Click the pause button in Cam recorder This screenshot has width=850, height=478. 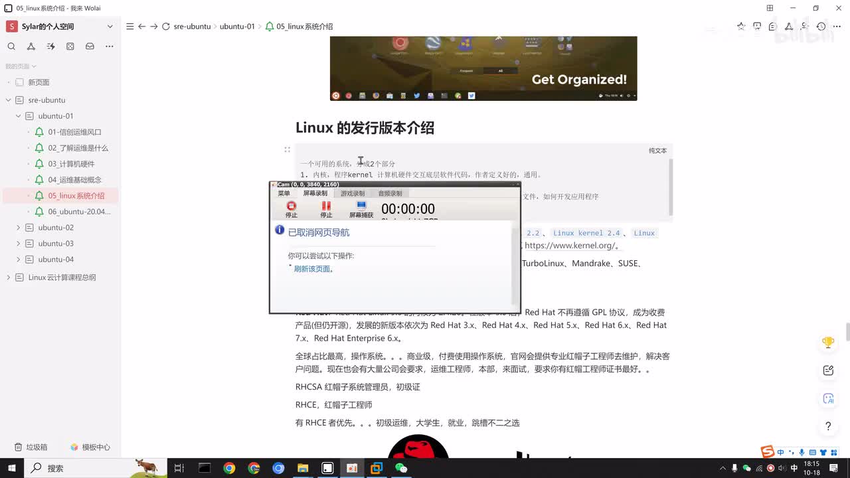pyautogui.click(x=326, y=210)
